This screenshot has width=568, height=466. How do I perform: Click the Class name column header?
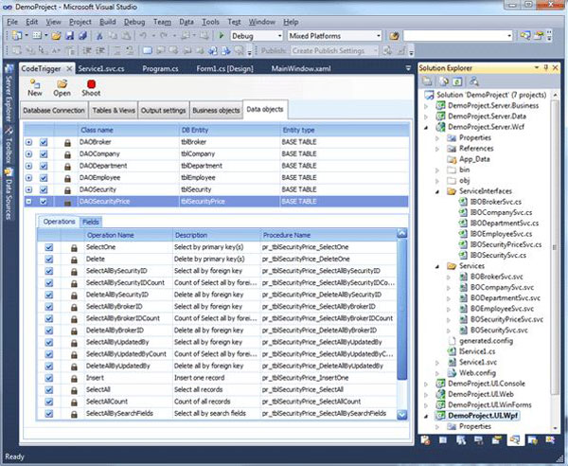click(97, 130)
